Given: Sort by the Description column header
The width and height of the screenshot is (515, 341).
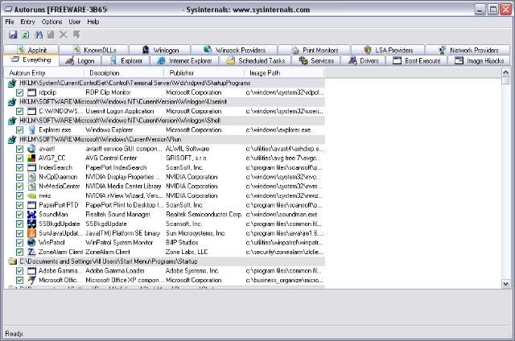Looking at the screenshot, I should click(105, 72).
